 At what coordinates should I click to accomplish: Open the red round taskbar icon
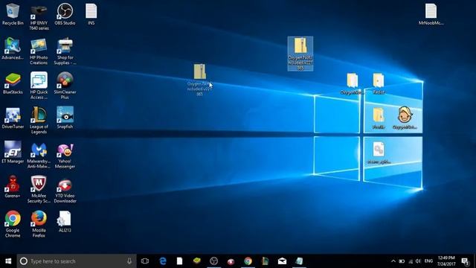pos(231,261)
